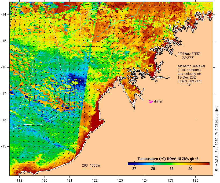Click the cyan isobath line in depth legend
220x183 pixels.
click(87, 168)
